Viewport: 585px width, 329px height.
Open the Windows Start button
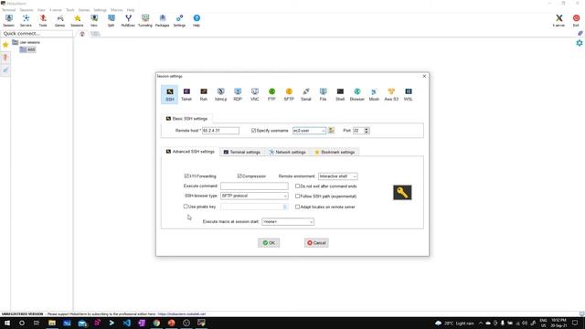7,323
